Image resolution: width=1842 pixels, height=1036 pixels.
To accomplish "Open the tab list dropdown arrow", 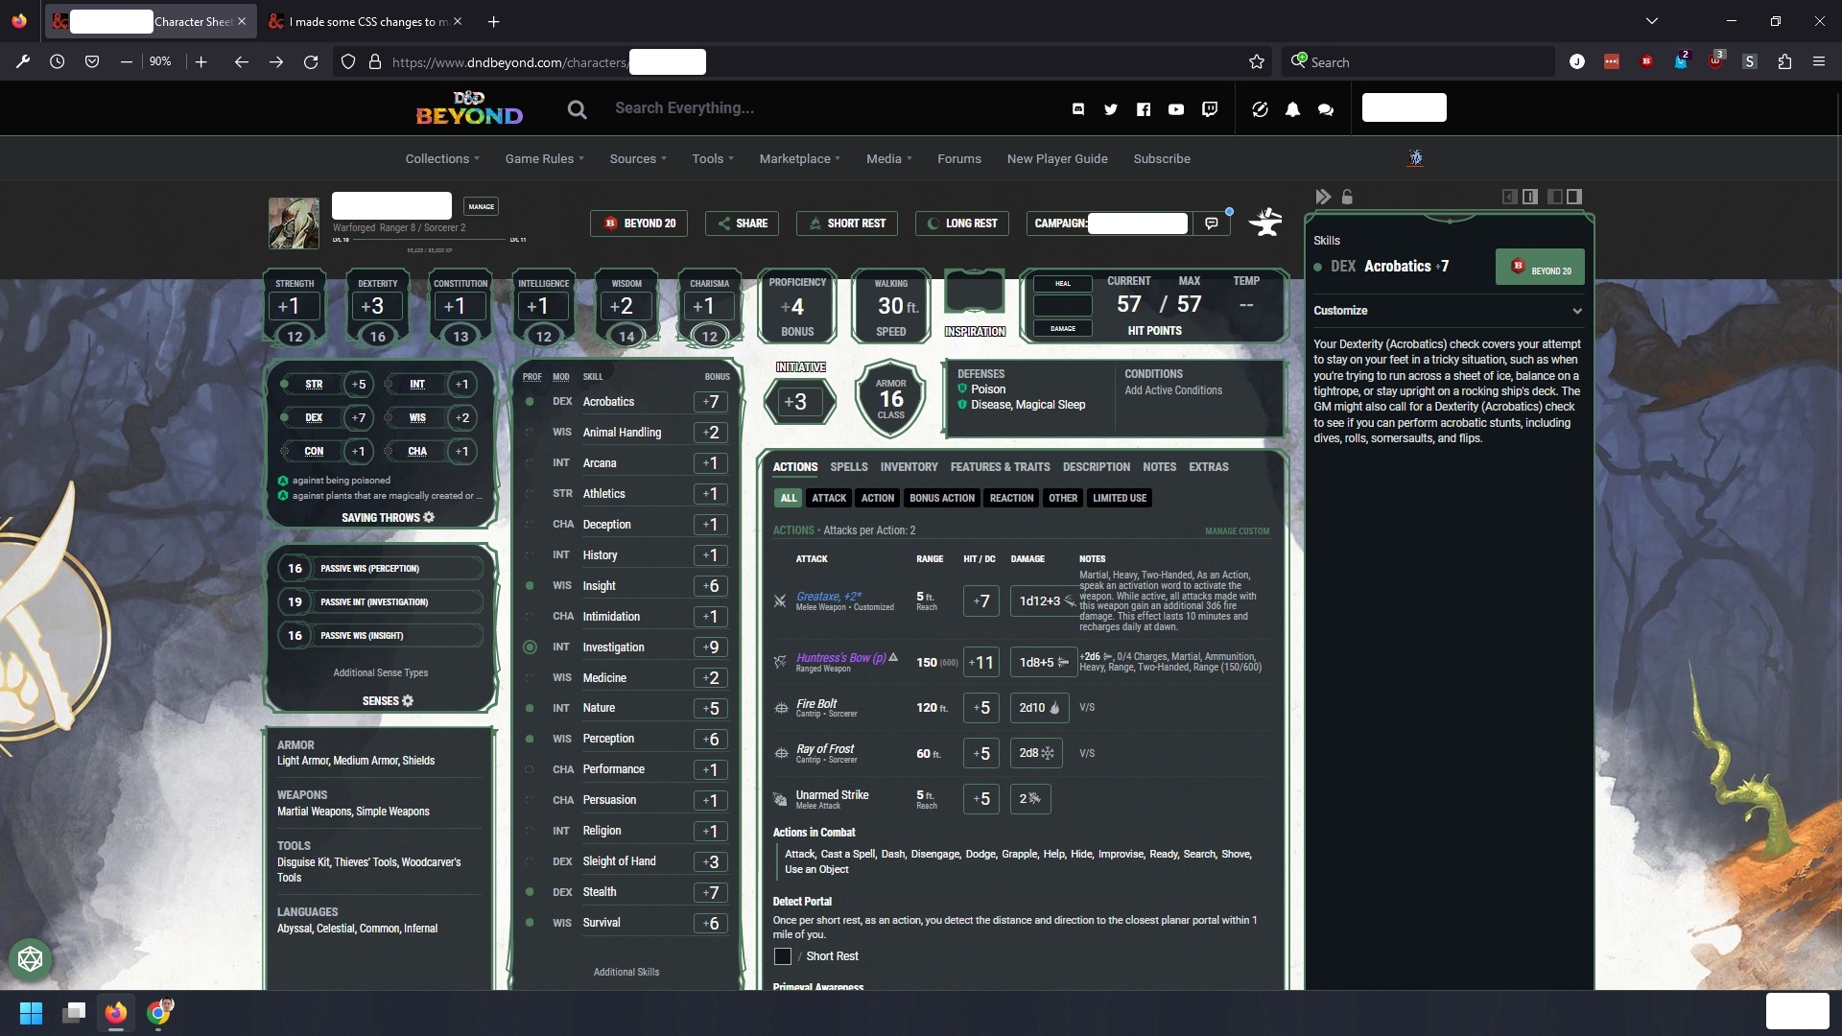I will point(1651,21).
